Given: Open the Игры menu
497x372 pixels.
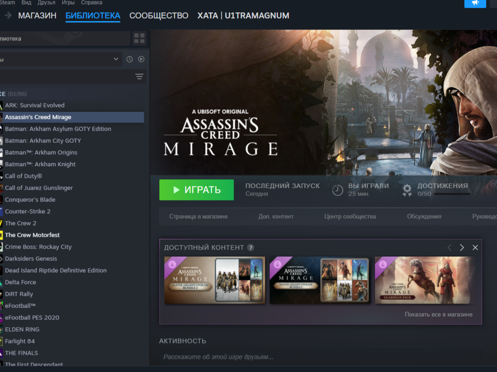Looking at the screenshot, I should [68, 3].
